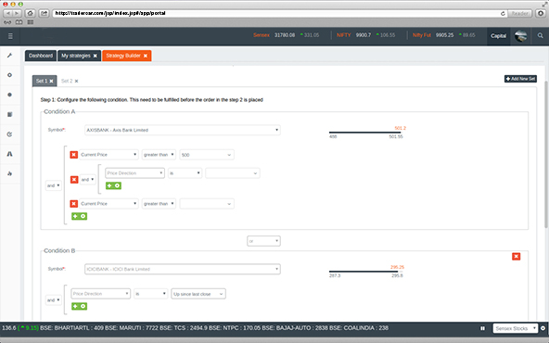Select the Strategy Builder tab
This screenshot has width=549, height=343.
[x=123, y=56]
